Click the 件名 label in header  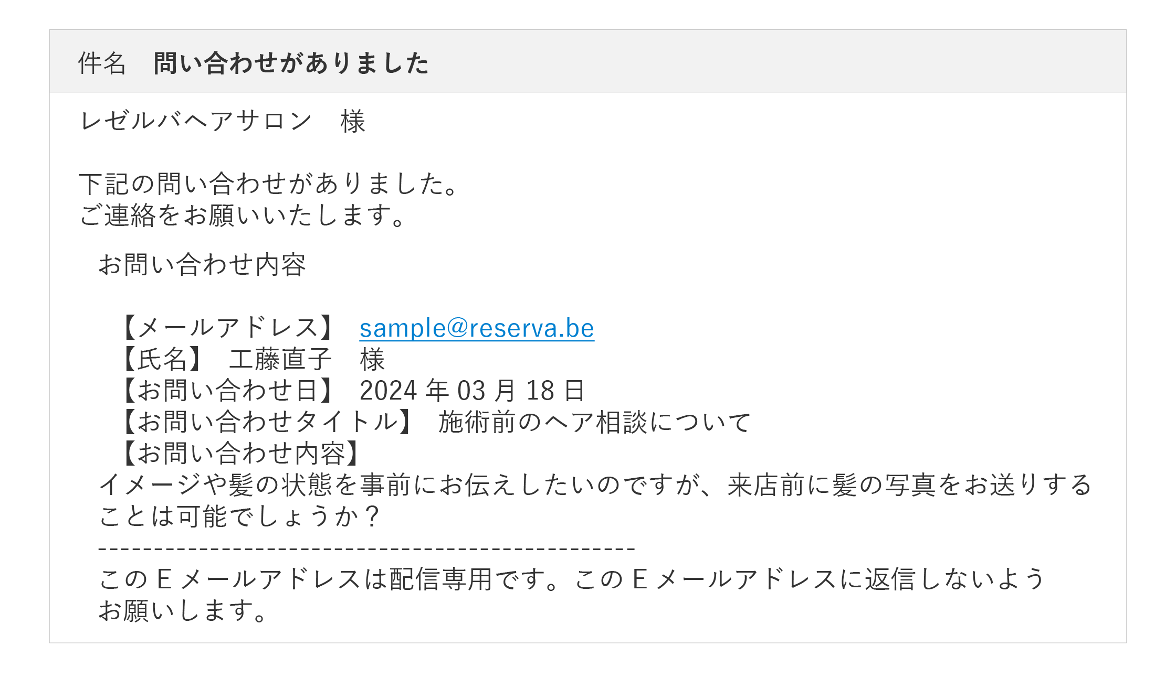click(x=102, y=63)
